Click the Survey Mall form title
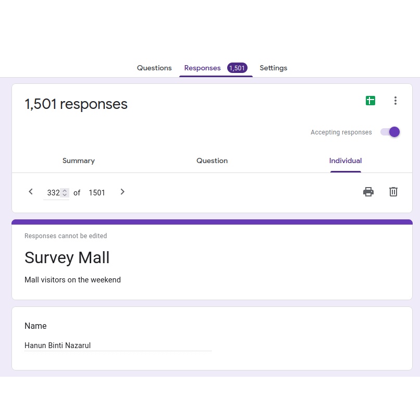 point(67,258)
